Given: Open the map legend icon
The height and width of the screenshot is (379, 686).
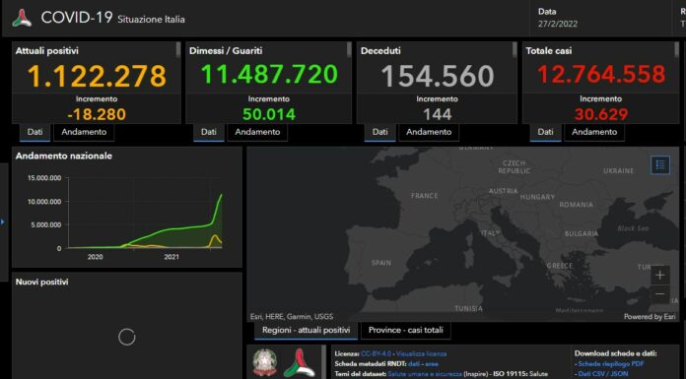Looking at the screenshot, I should click(660, 164).
